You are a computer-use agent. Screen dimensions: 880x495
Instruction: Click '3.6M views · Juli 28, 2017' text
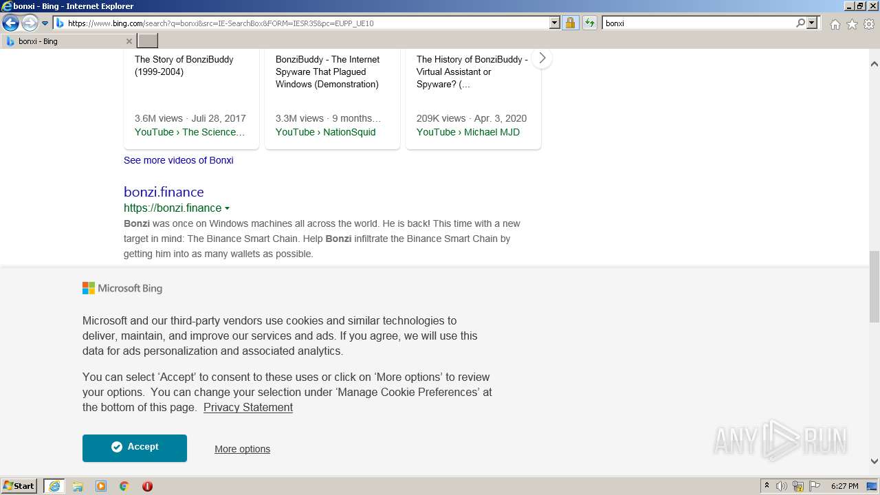(190, 118)
